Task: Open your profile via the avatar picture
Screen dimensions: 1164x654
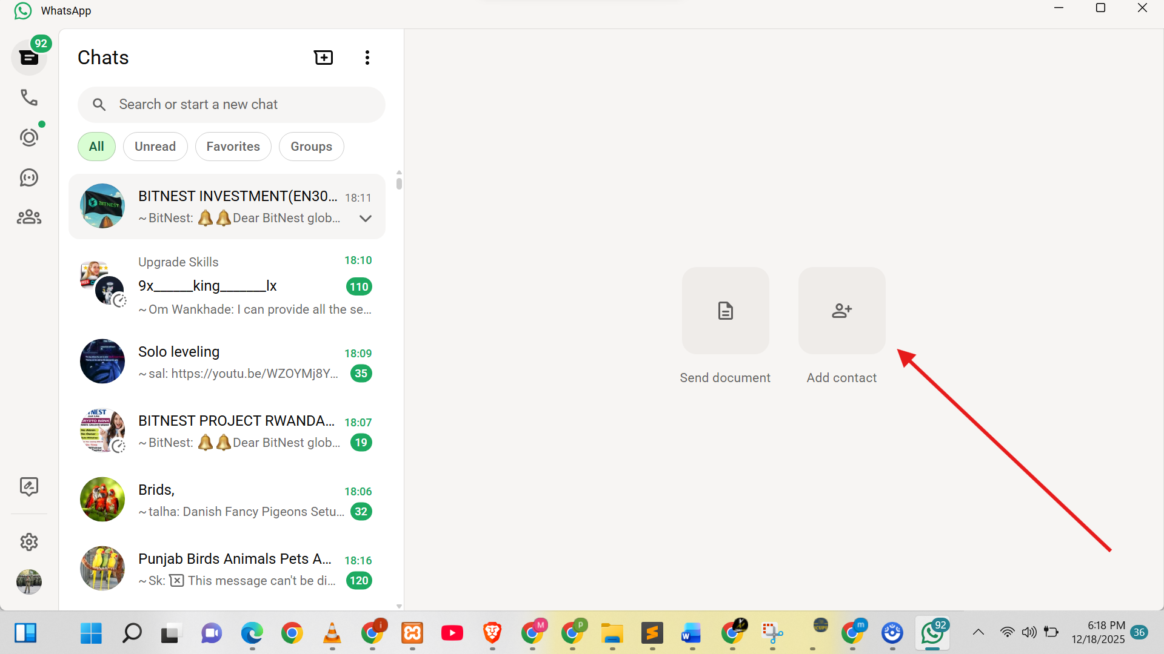Action: pyautogui.click(x=28, y=582)
